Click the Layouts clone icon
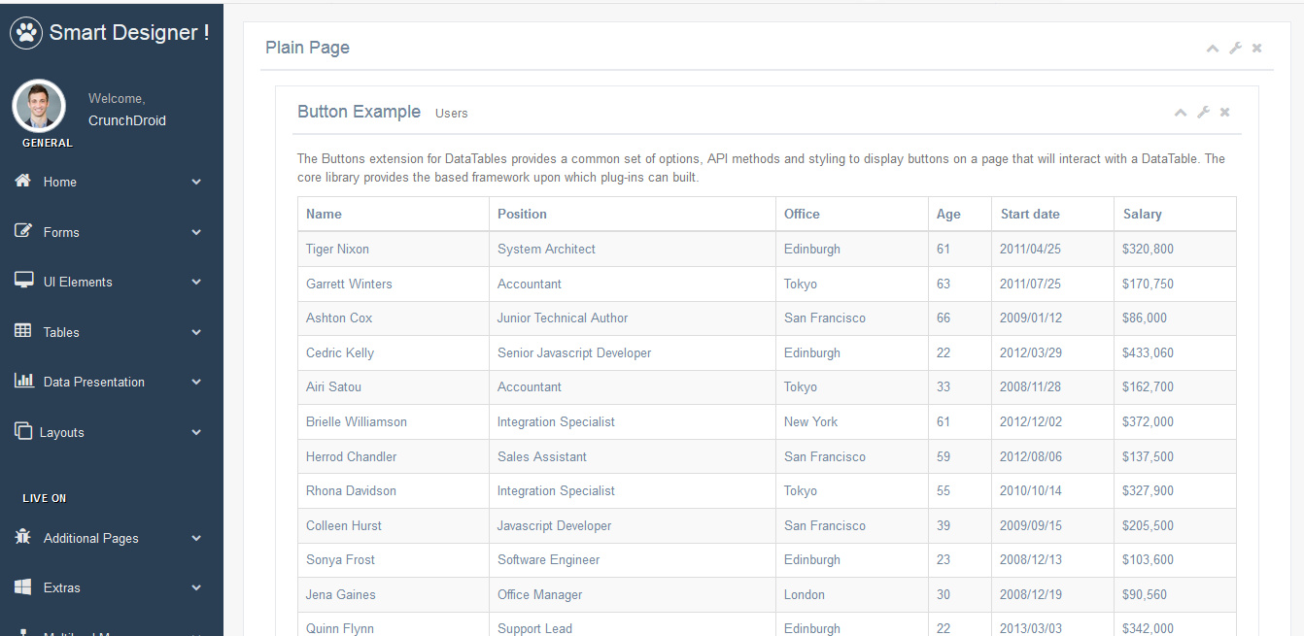This screenshot has width=1304, height=636. tap(23, 431)
